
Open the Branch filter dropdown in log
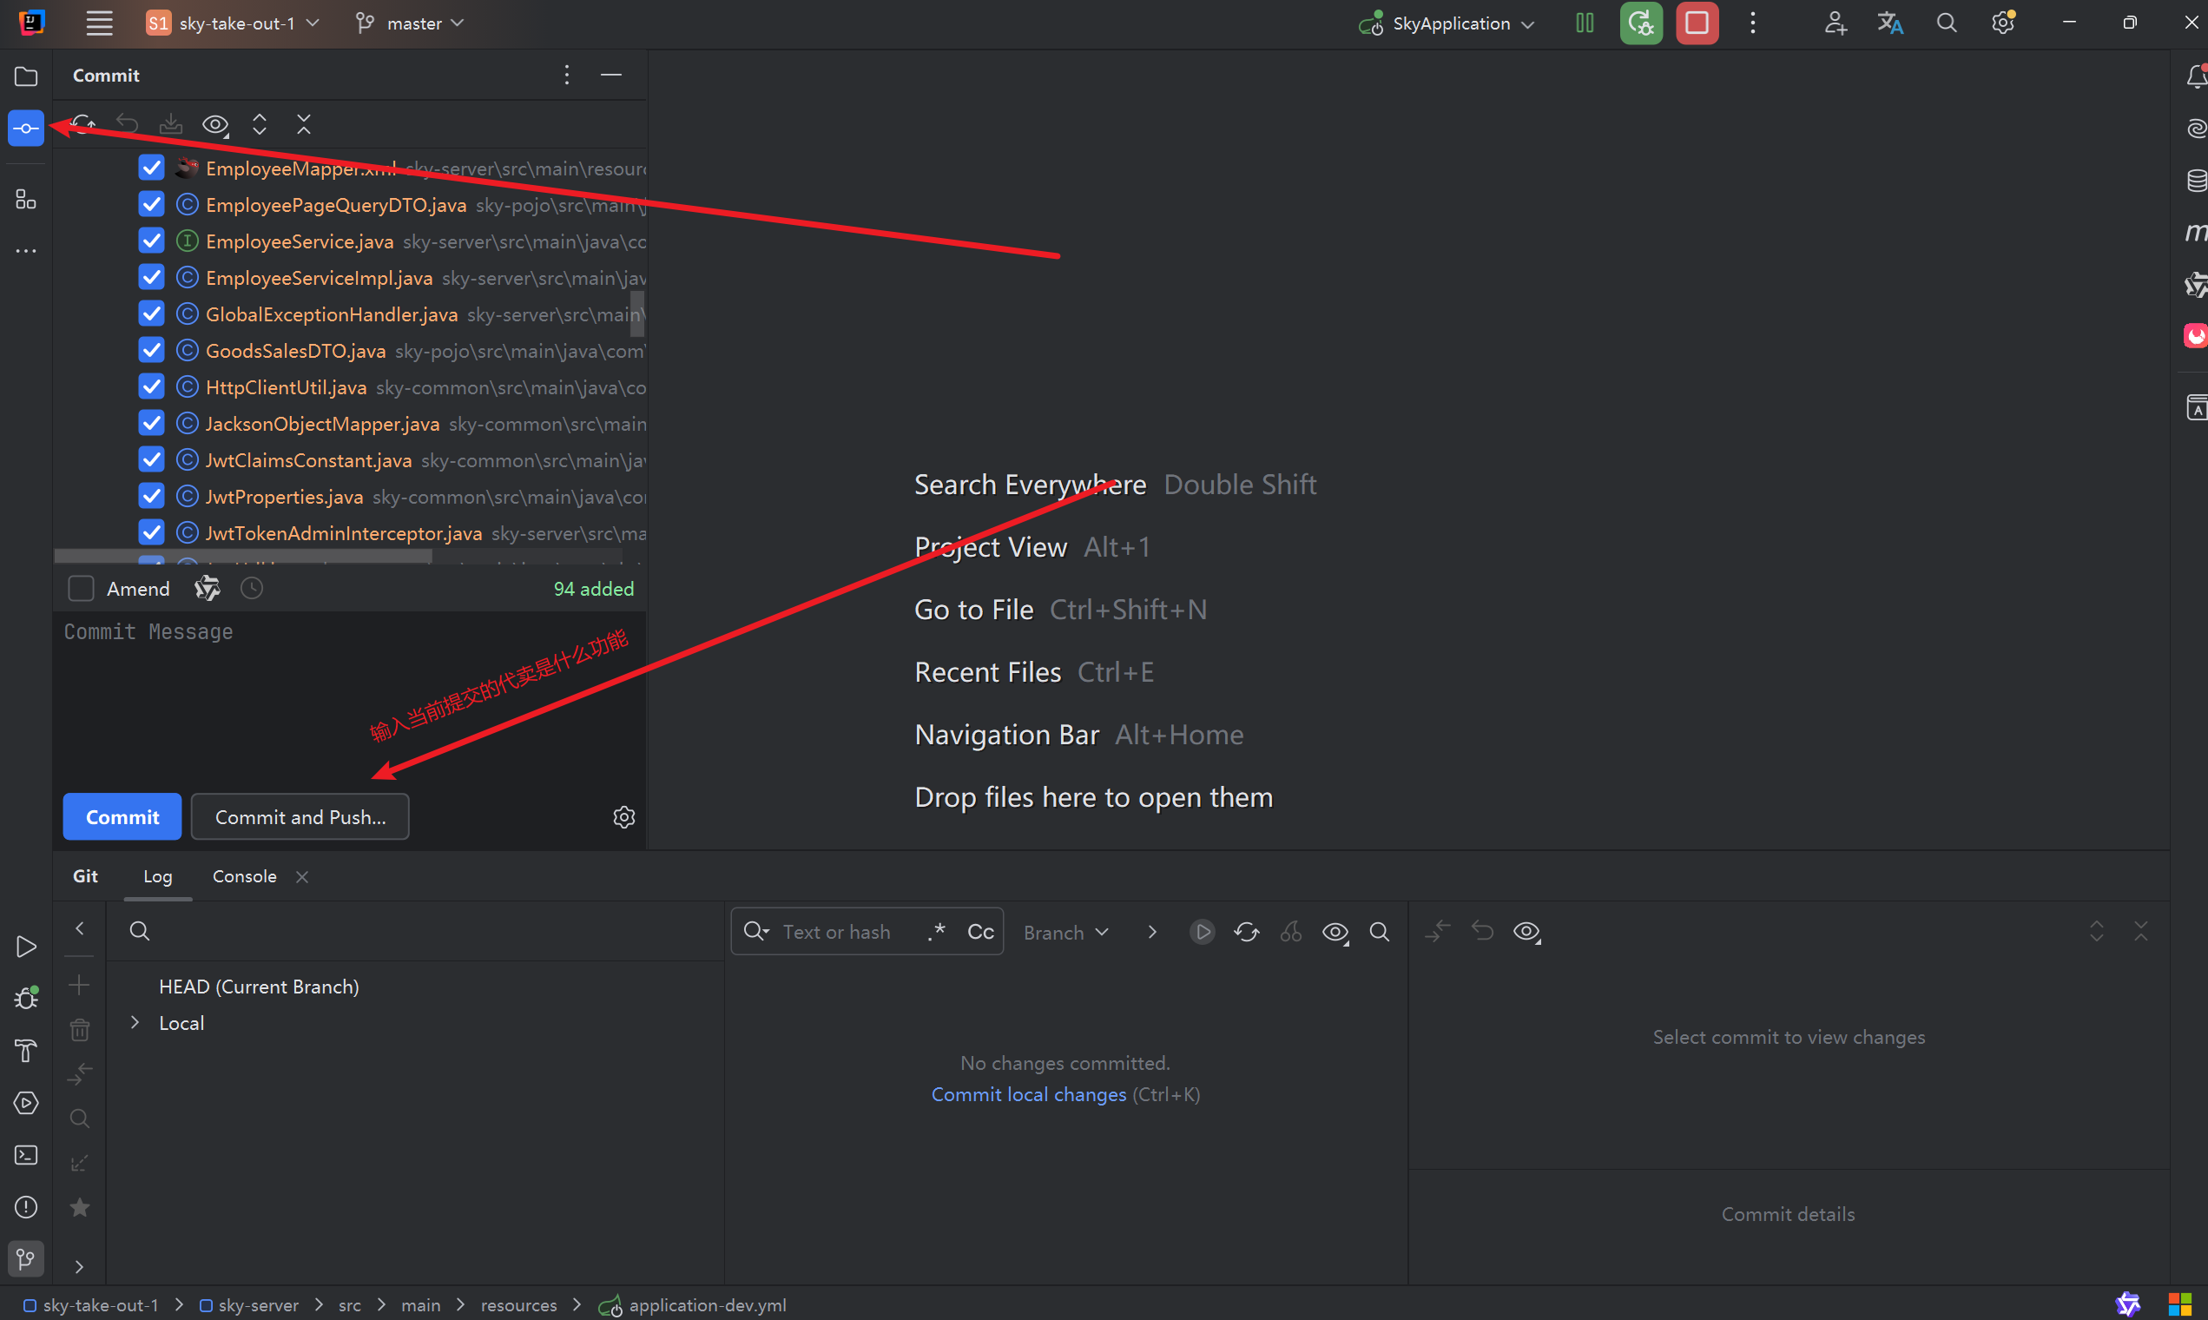pyautogui.click(x=1065, y=932)
